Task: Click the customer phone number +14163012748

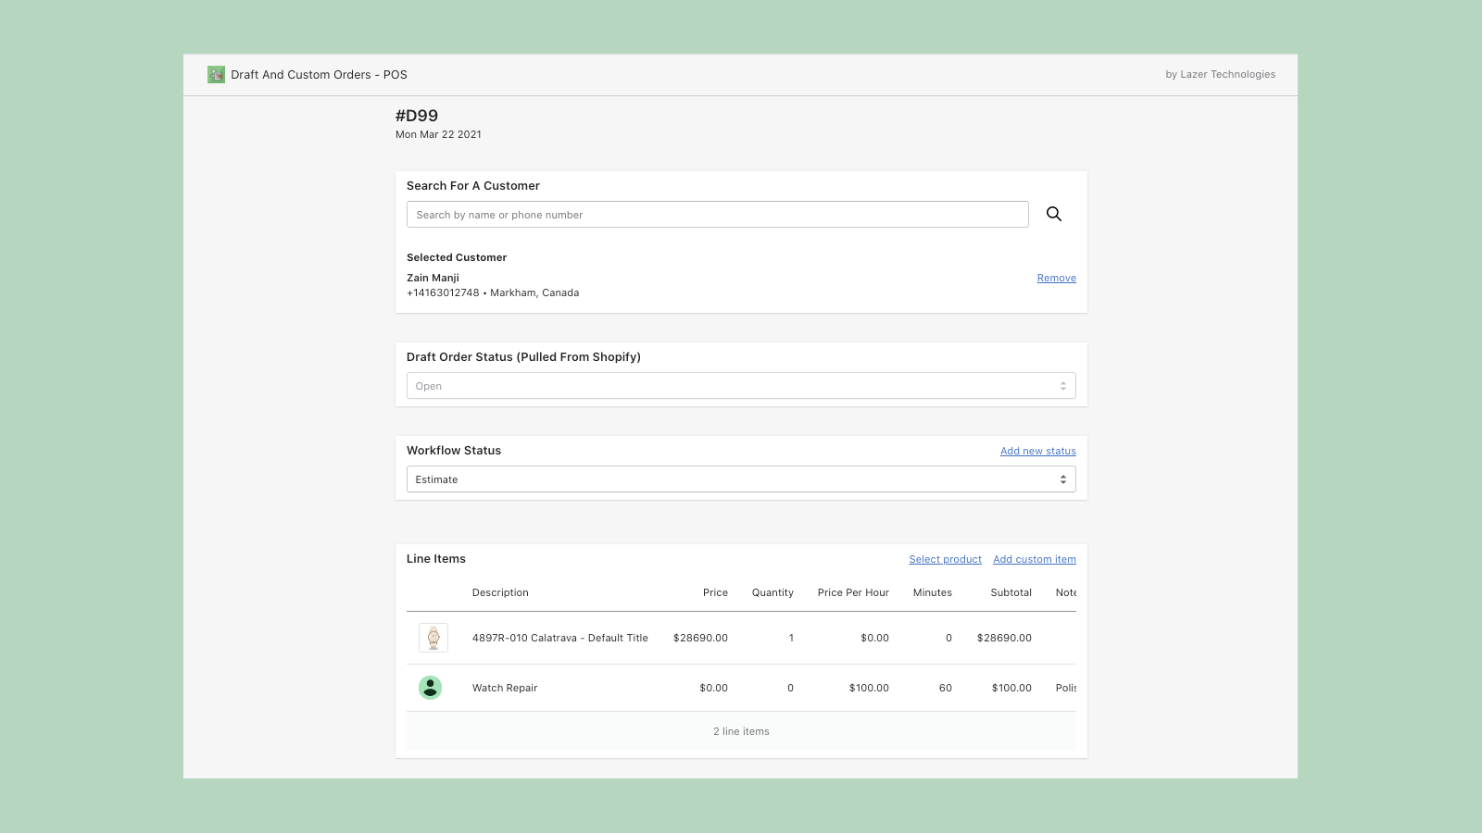Action: [443, 292]
